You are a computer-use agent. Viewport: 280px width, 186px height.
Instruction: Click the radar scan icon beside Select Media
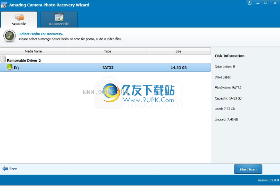coord(10,36)
